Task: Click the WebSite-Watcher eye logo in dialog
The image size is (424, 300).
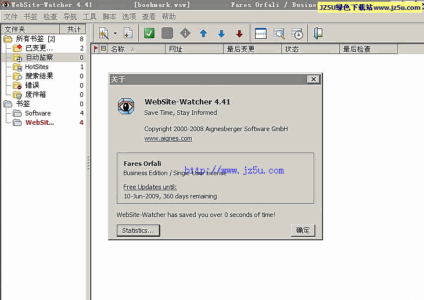Action: click(x=126, y=106)
